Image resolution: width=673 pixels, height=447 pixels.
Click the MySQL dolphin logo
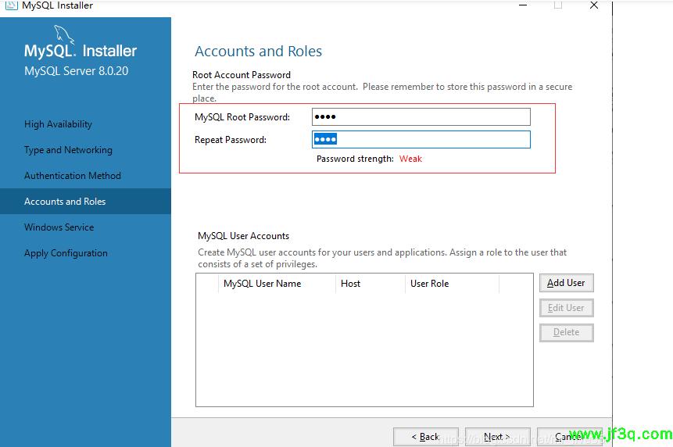[x=64, y=35]
